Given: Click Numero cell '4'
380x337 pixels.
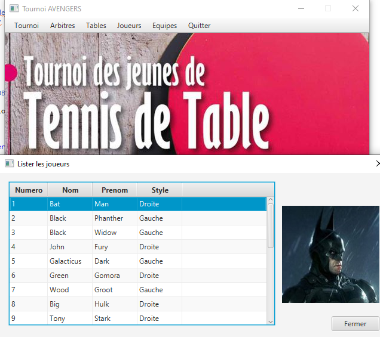Looking at the screenshot, I should pos(29,247).
